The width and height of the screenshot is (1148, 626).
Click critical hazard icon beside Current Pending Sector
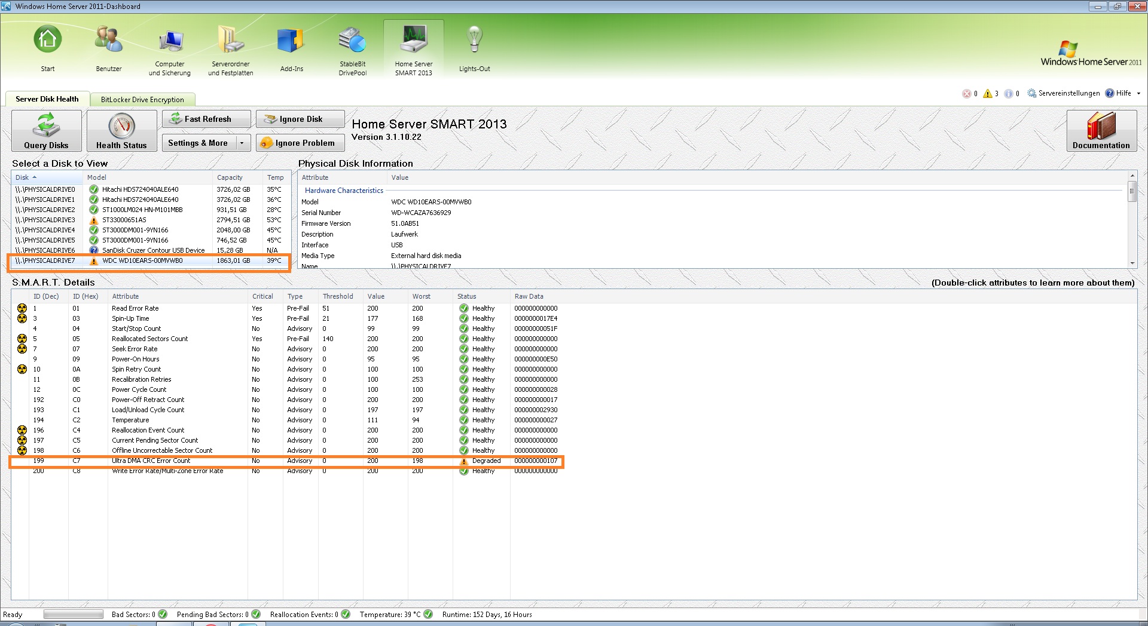click(22, 440)
